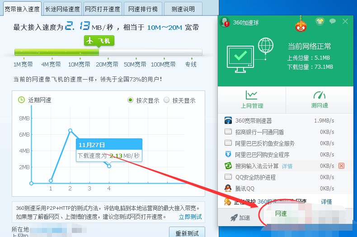This screenshot has height=237, width=357.
Task: Switch to the 网速排行榜 tab
Action: point(143,9)
